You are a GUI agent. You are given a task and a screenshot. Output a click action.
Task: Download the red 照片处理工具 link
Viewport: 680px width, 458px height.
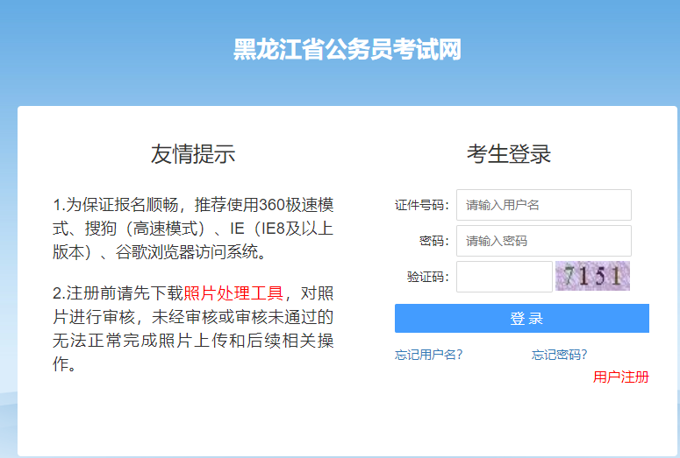tap(233, 292)
